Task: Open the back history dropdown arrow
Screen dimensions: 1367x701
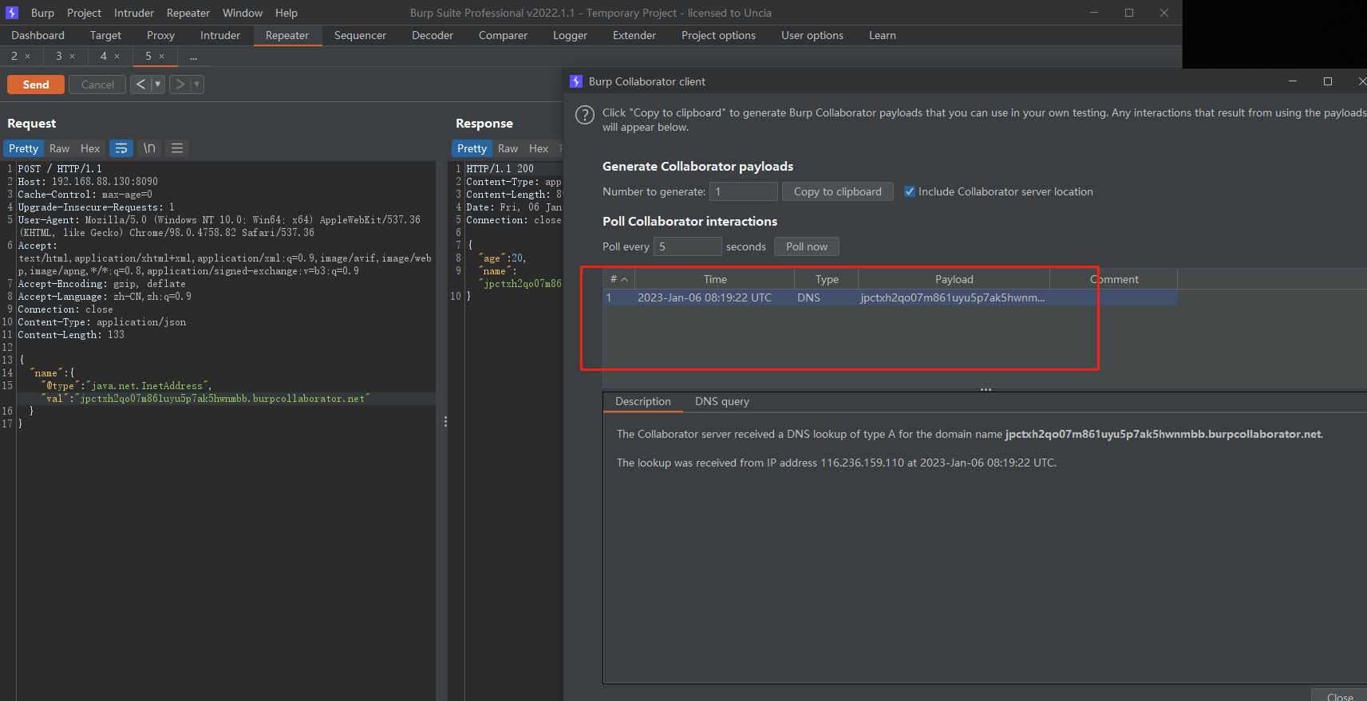Action: (158, 84)
